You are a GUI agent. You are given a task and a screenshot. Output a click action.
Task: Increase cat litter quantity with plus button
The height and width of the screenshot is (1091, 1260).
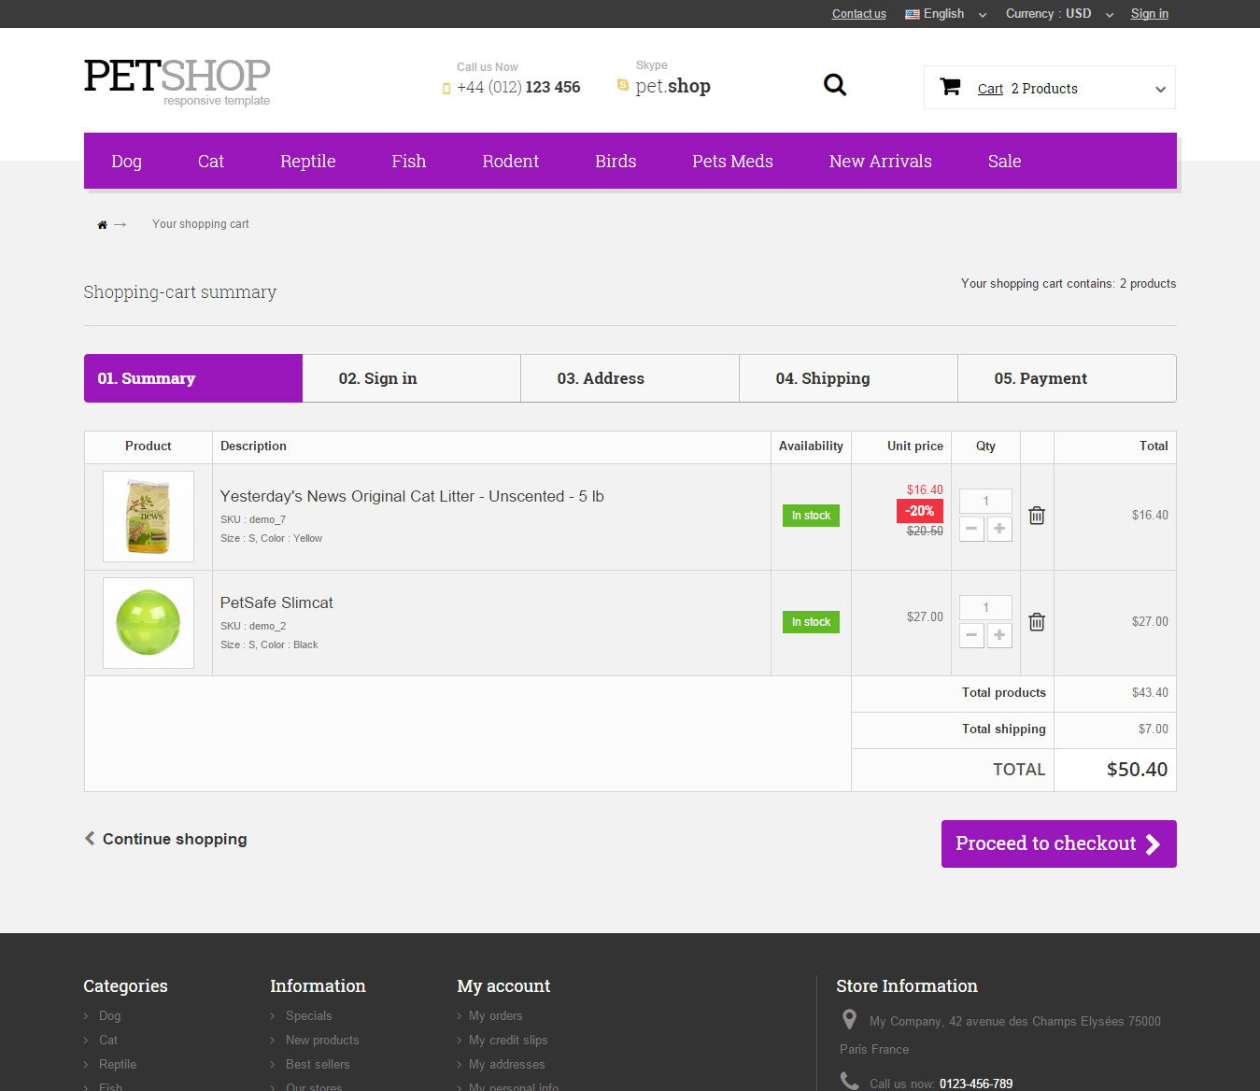point(999,529)
